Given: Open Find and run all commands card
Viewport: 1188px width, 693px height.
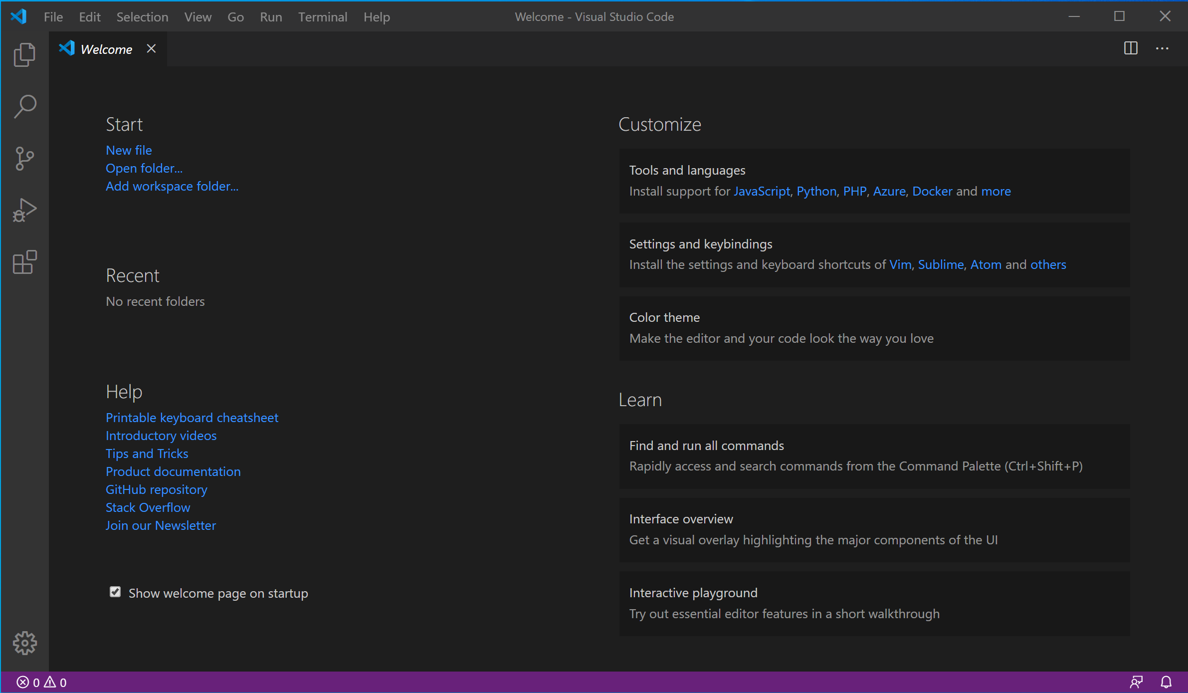Looking at the screenshot, I should click(874, 456).
